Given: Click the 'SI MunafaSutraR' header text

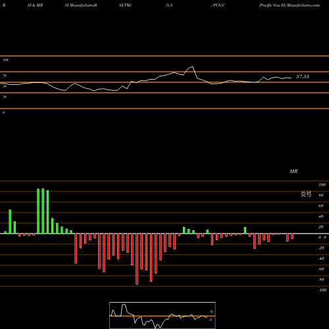Looking at the screenshot, I should pyautogui.click(x=81, y=5).
